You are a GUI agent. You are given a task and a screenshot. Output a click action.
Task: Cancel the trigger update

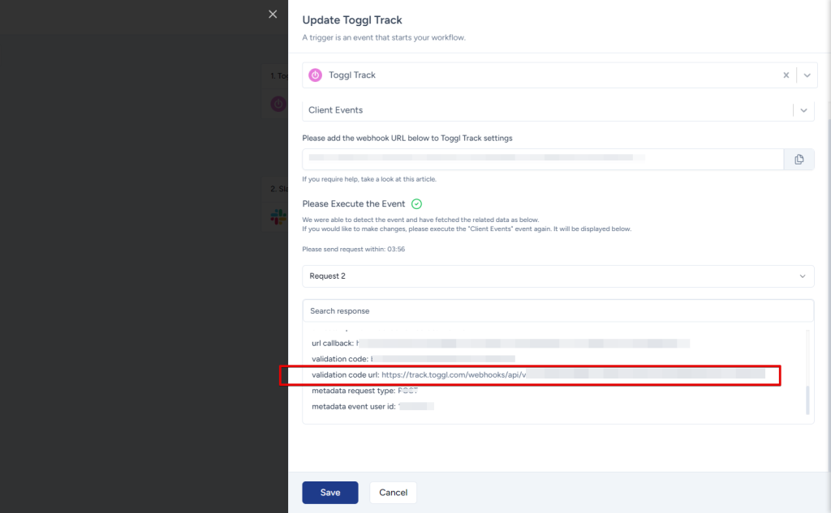coord(393,493)
